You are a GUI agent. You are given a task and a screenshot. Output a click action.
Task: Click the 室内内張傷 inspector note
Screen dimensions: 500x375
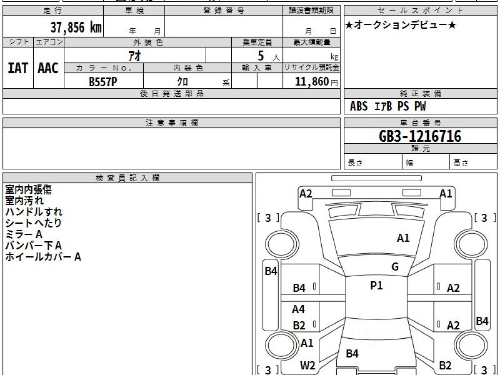pyautogui.click(x=29, y=190)
